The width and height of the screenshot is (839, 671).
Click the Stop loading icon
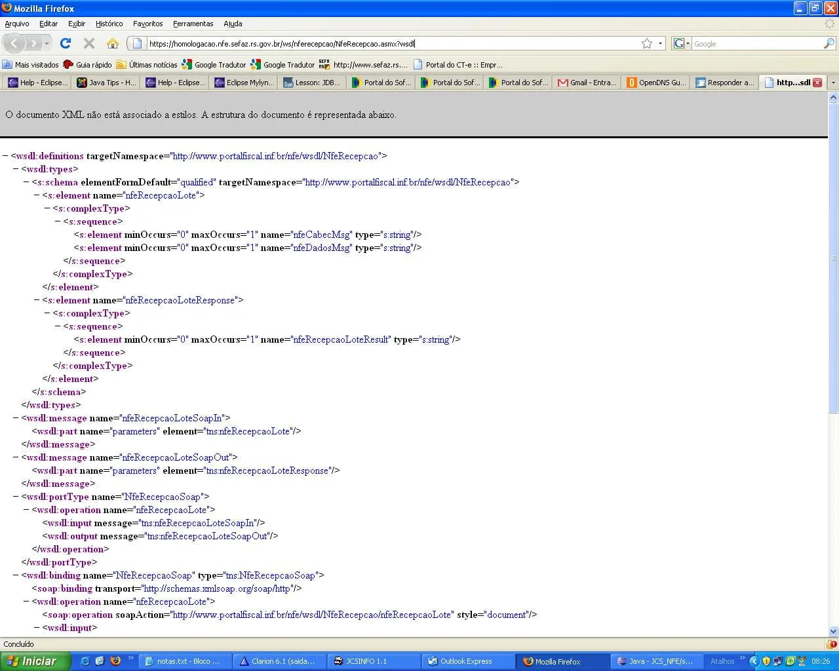click(x=89, y=43)
